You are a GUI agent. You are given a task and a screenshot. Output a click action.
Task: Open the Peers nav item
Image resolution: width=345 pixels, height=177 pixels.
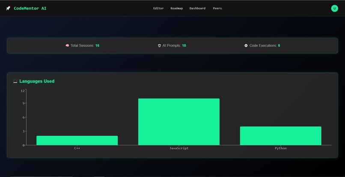pos(217,9)
